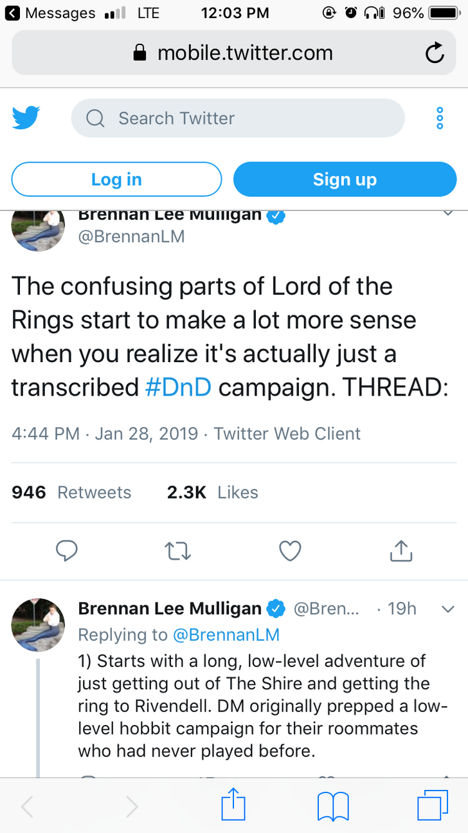Expand the reply tweet options chevron
The height and width of the screenshot is (833, 468).
[x=449, y=609]
